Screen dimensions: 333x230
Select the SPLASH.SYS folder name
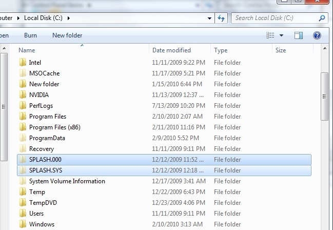[46, 170]
